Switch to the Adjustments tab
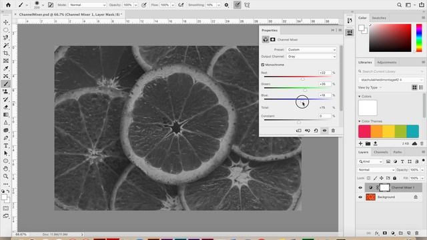The width and height of the screenshot is (427, 240). tap(387, 62)
